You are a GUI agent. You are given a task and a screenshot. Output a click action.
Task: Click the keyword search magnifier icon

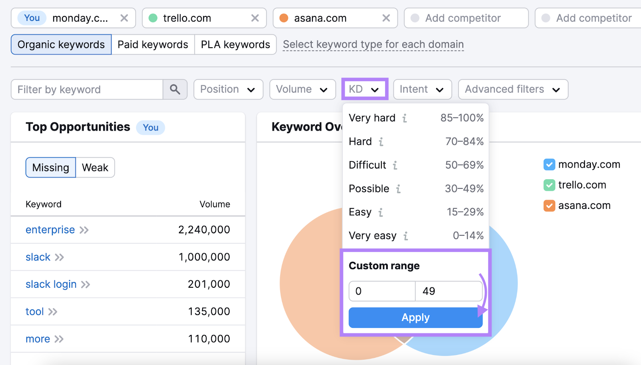(x=175, y=89)
